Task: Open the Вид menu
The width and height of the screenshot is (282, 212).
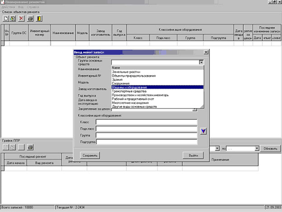Action: click(x=21, y=7)
